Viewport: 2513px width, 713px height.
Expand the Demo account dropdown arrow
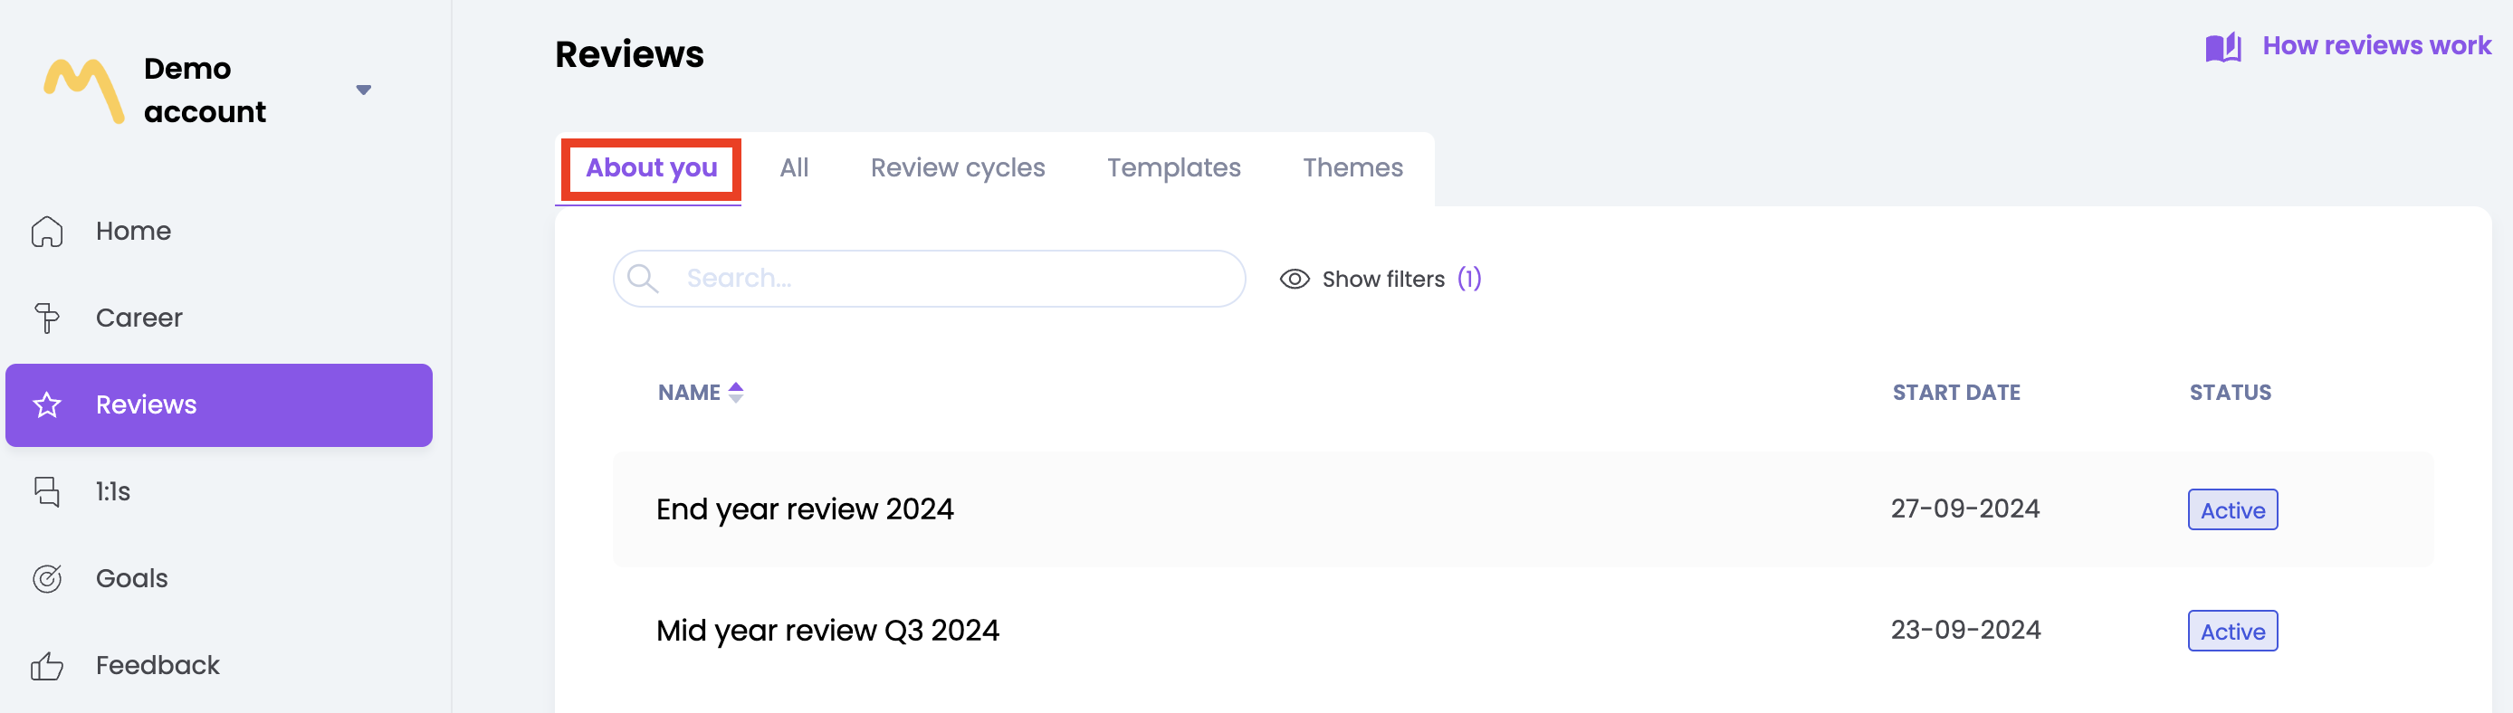(x=364, y=90)
